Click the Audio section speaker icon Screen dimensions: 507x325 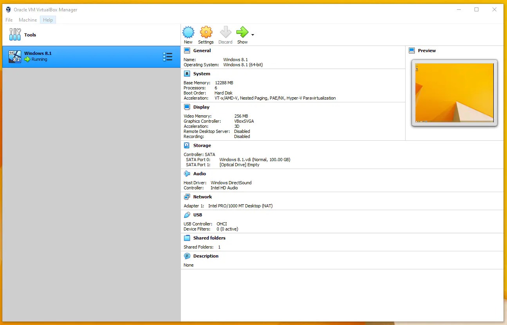click(x=187, y=174)
